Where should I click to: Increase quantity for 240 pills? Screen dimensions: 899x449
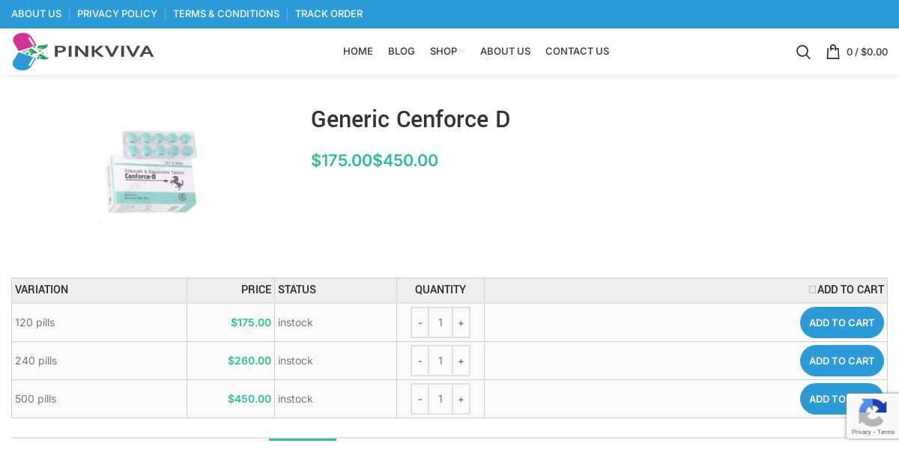point(461,361)
